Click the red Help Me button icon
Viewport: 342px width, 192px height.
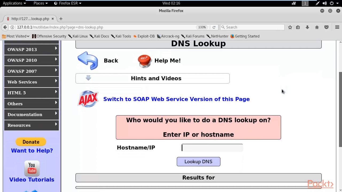point(144,61)
